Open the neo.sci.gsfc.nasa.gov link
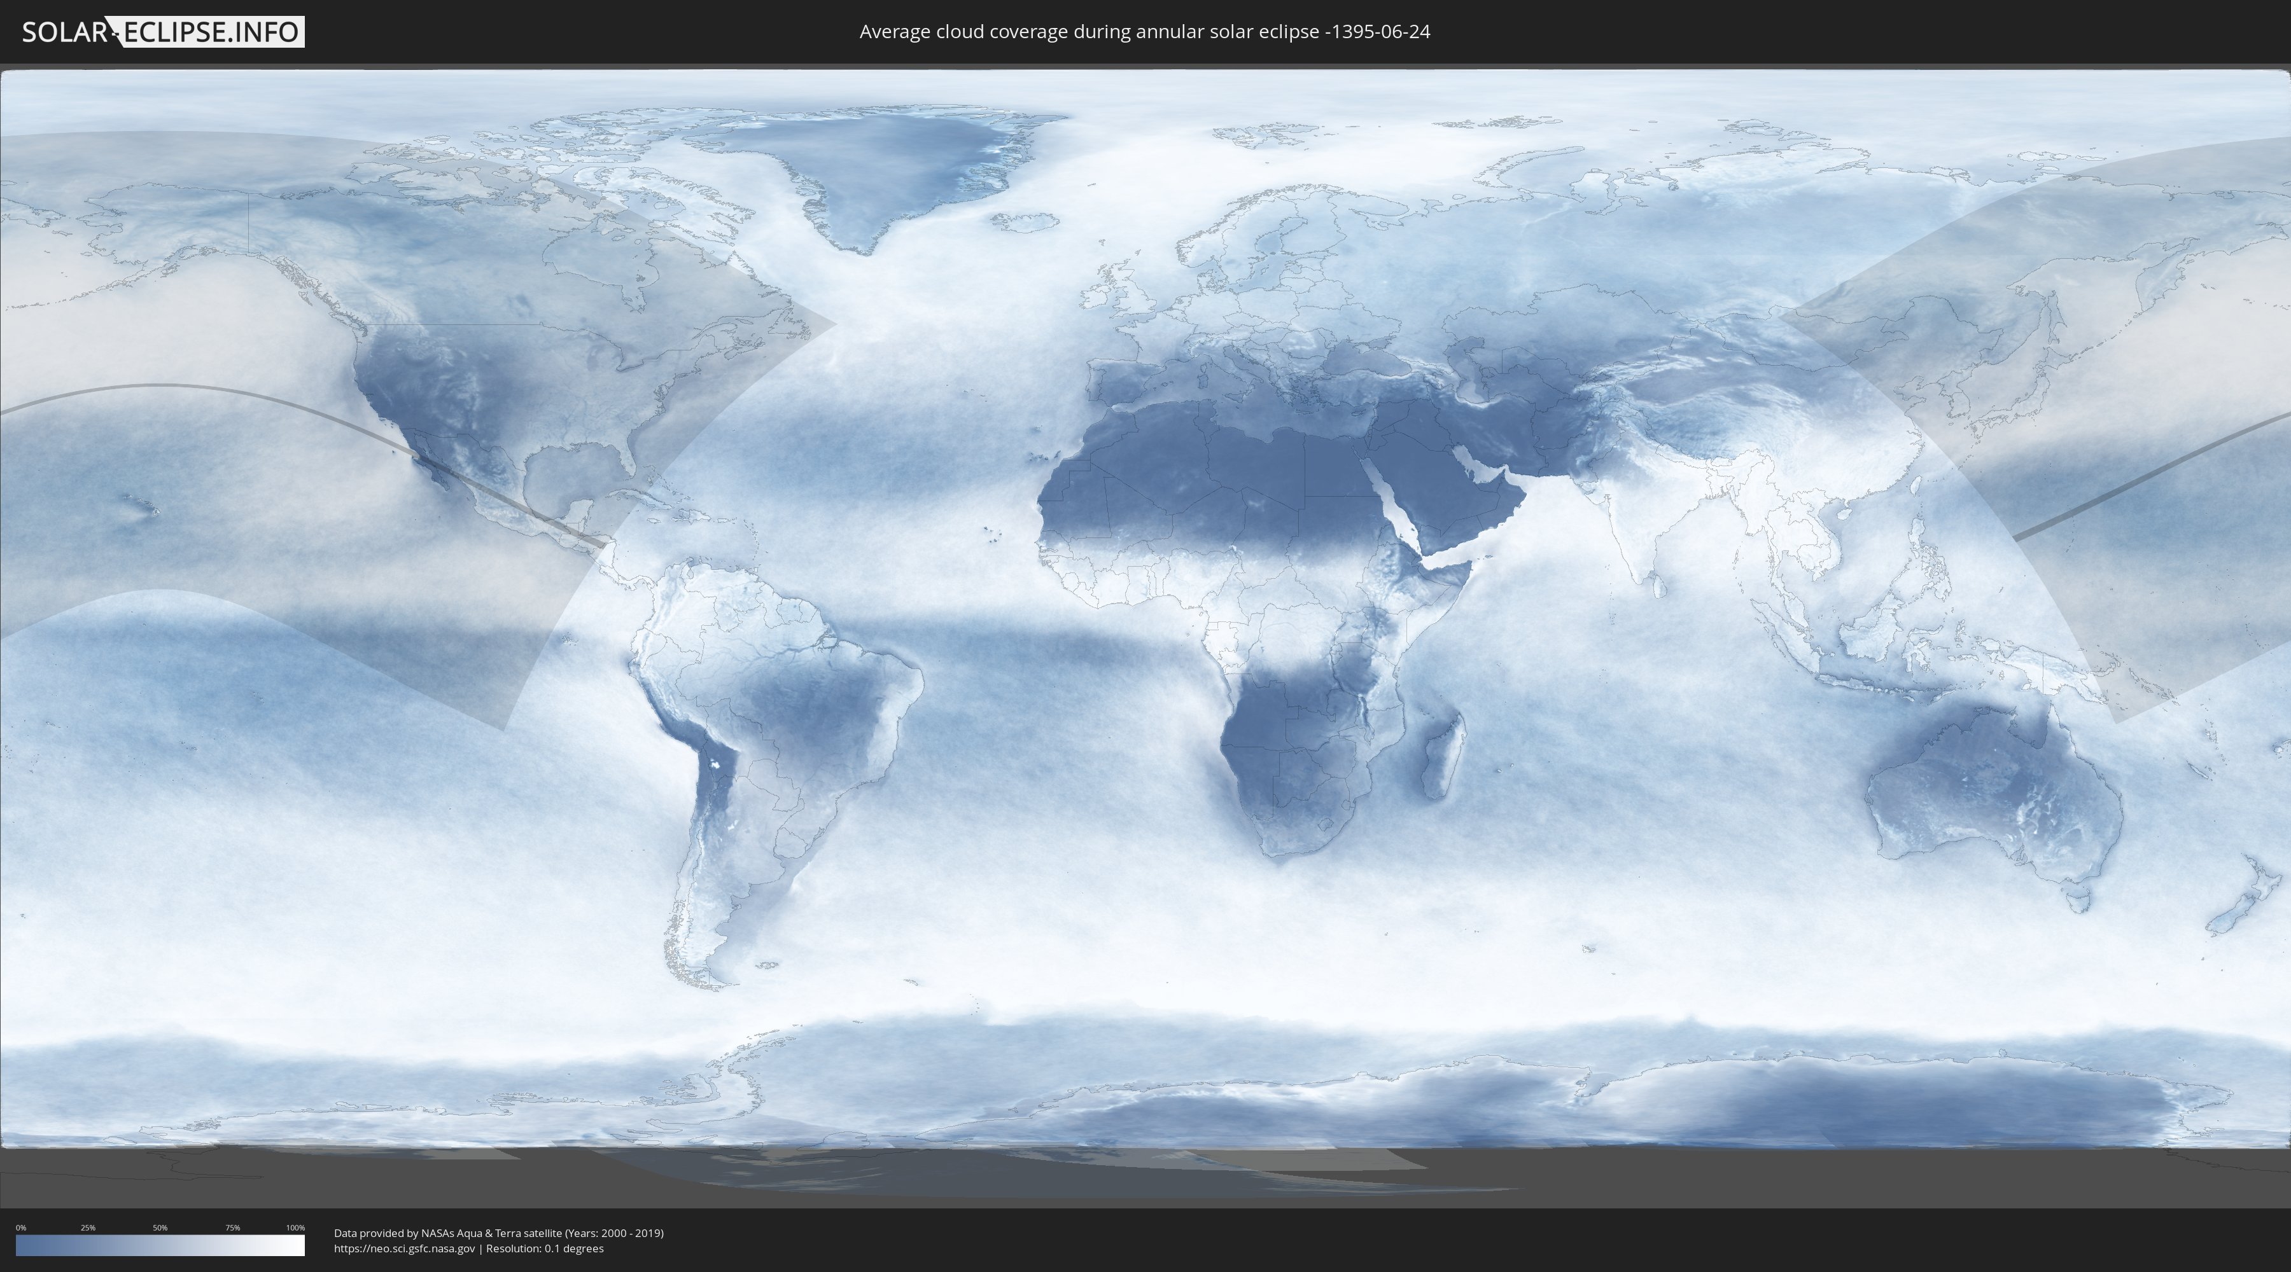 coord(403,1249)
